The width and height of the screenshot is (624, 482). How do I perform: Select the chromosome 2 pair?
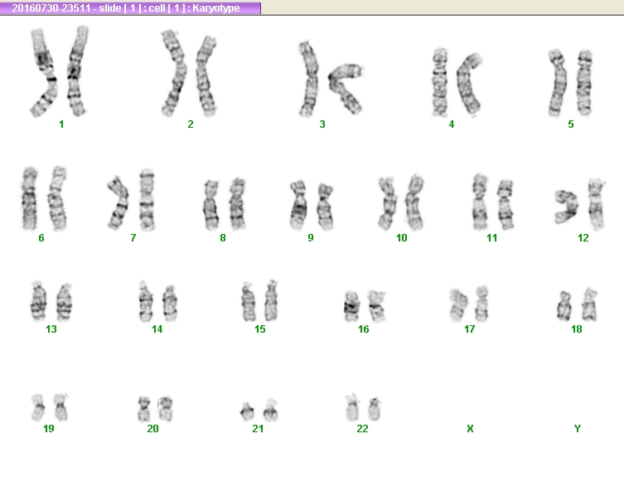(x=189, y=73)
